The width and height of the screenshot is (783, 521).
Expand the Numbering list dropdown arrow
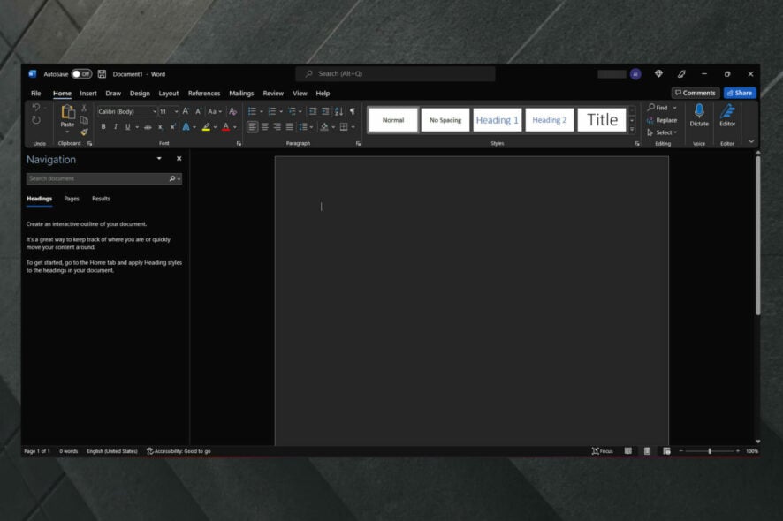[x=281, y=111]
